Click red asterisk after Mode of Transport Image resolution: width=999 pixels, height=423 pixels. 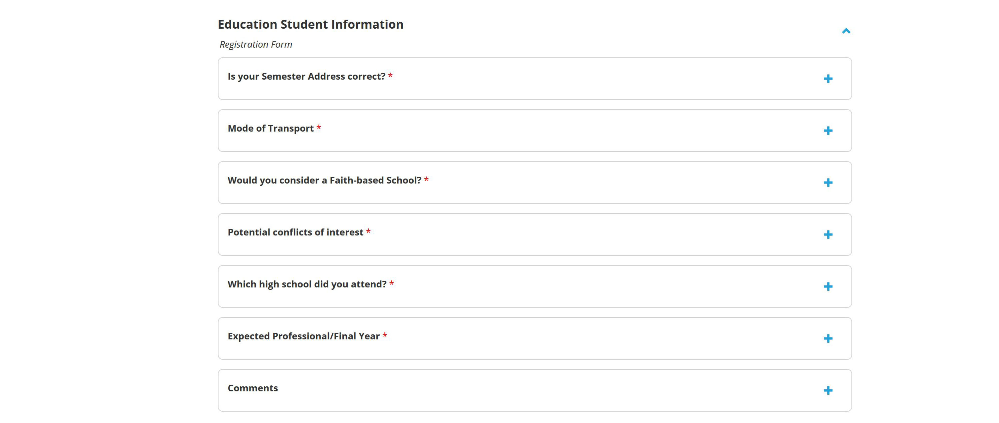pyautogui.click(x=319, y=128)
